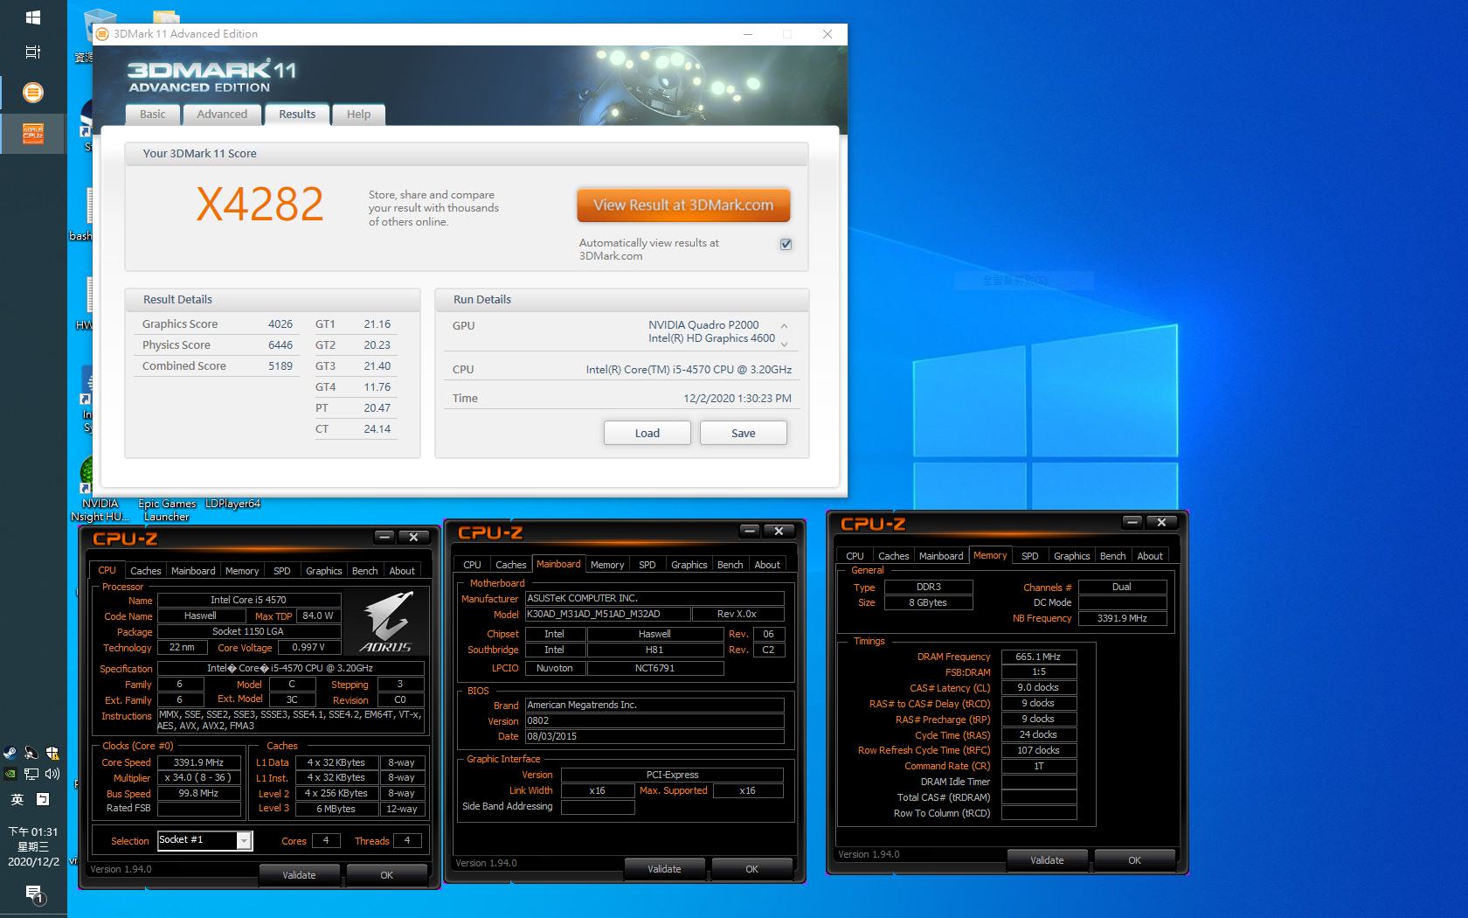Open the NVIDIA tray icon
1468x918 pixels.
click(10, 774)
